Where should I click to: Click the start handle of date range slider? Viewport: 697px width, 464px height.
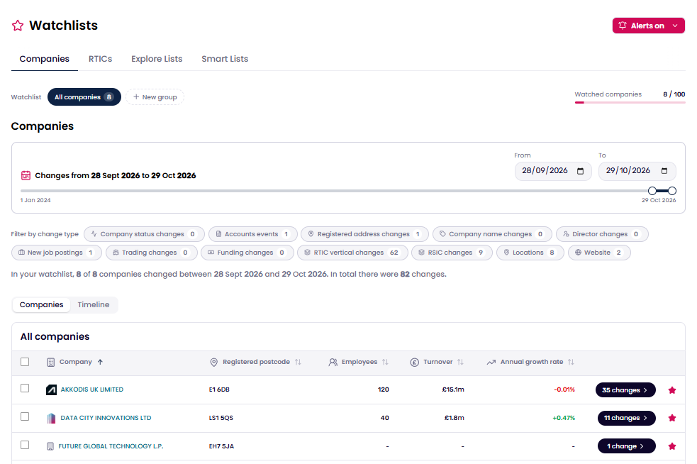(x=652, y=191)
